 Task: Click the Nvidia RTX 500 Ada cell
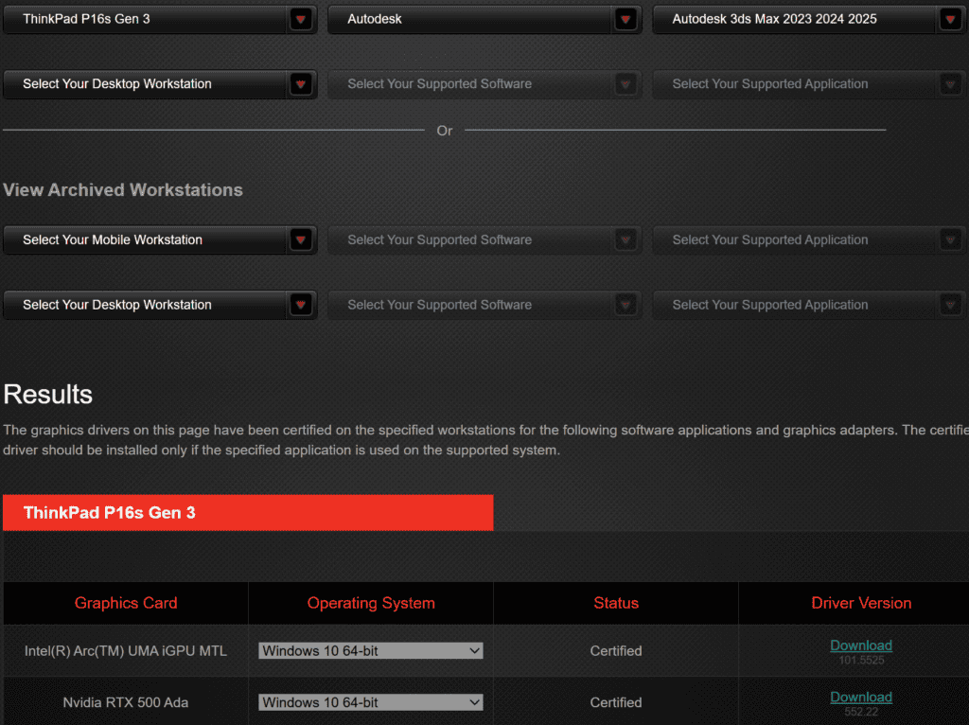(x=126, y=702)
